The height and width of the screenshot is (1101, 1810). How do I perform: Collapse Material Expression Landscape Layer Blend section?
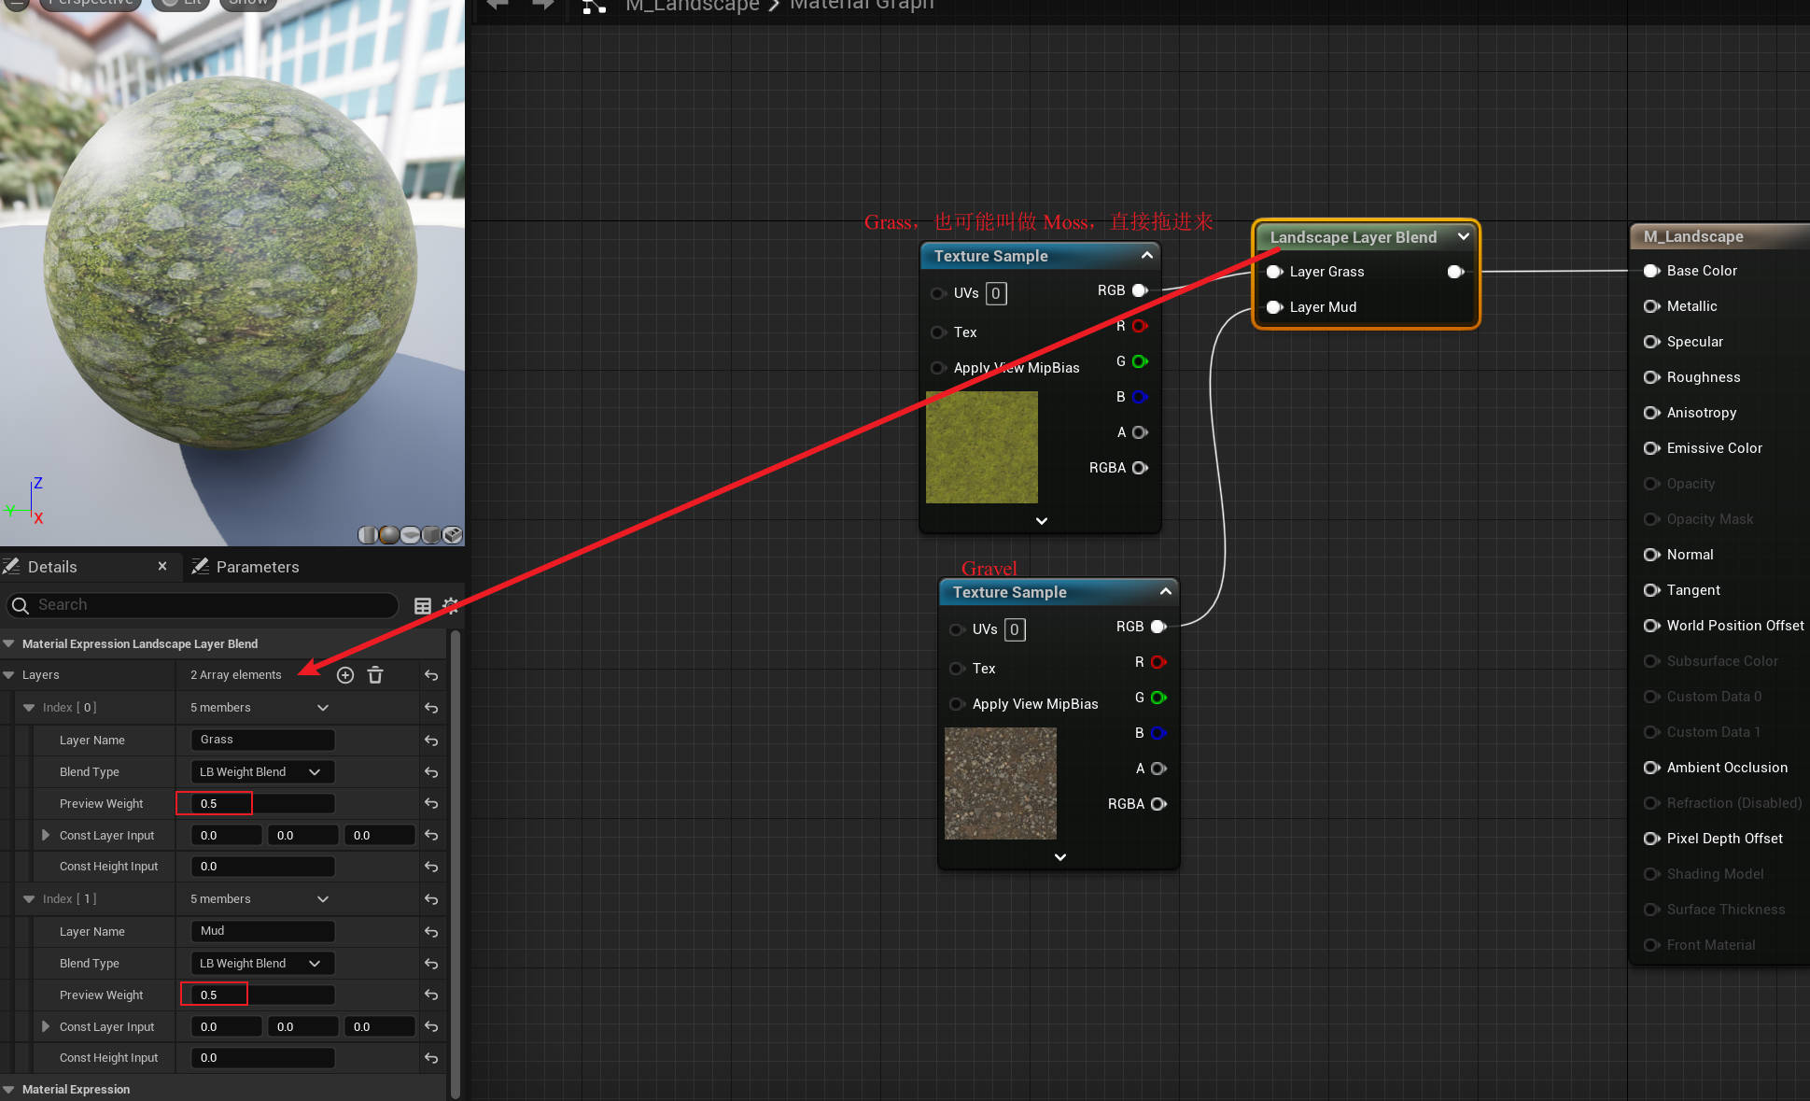[9, 643]
